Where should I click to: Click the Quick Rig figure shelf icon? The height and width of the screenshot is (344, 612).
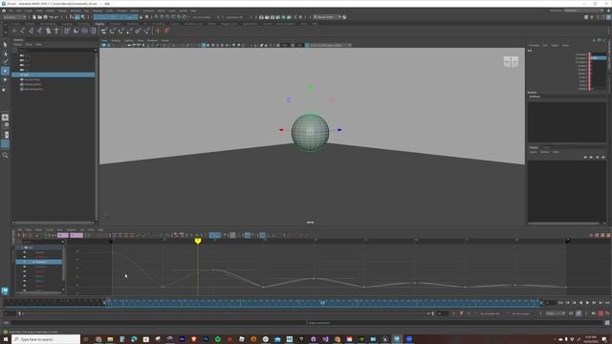[49, 31]
